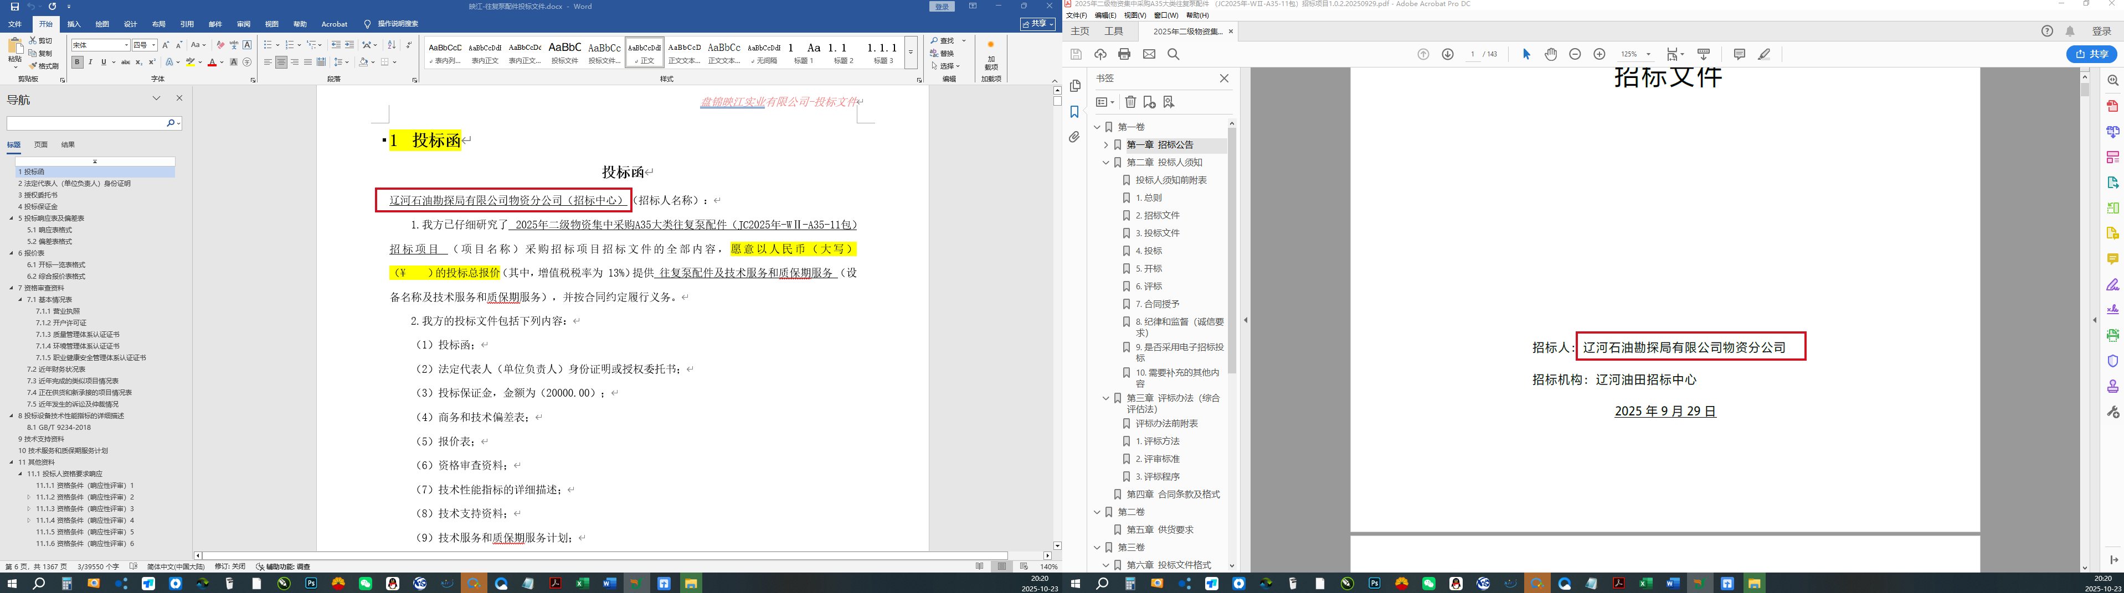Screen dimensions: 2124x593
Task: Open the phonetic guide (wén) tool
Action: [233, 44]
